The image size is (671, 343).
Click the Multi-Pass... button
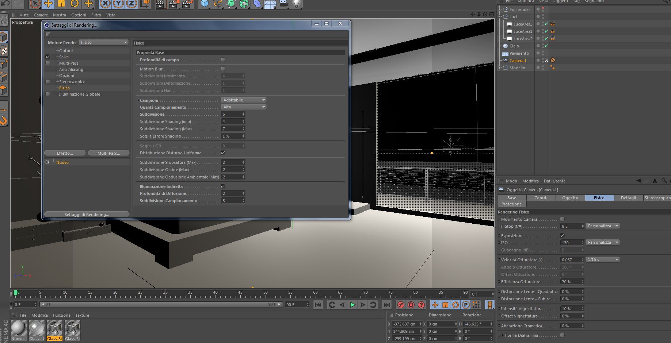tap(109, 153)
